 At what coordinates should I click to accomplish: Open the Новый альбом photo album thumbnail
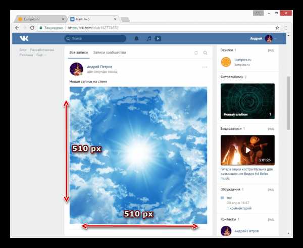tap(247, 101)
